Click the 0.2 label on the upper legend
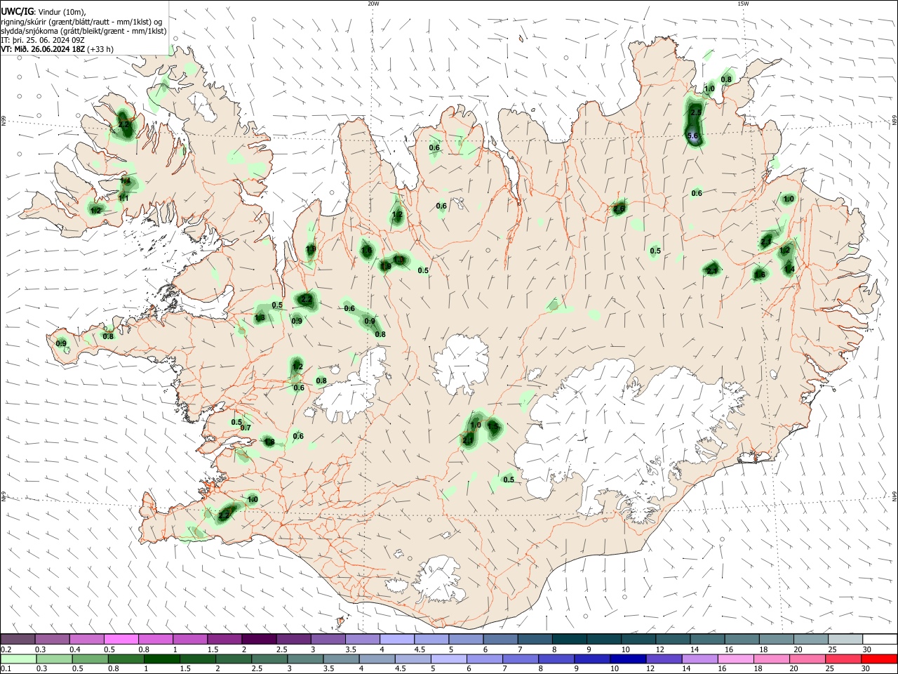The width and height of the screenshot is (898, 674). (x=6, y=649)
